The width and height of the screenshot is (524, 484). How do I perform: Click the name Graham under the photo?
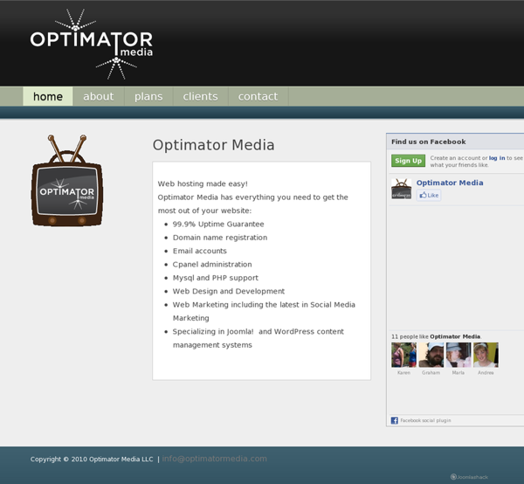(x=431, y=373)
